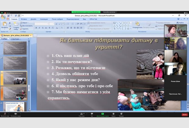Image resolution: width=189 pixels, height=128 pixels.
Task: Click the Office button logo
Action: 3,16
